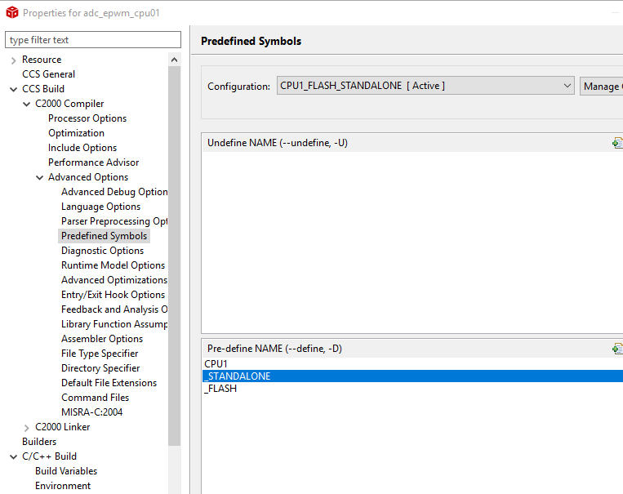Click the Resource tree label
Viewport: 623px width, 494px height.
pos(42,60)
